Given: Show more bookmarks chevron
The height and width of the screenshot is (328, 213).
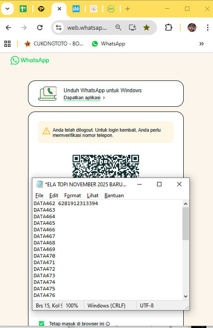Looking at the screenshot, I should [202, 44].
